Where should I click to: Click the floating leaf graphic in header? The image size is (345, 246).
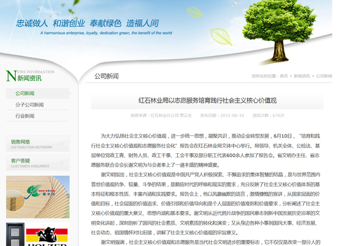coord(220,36)
